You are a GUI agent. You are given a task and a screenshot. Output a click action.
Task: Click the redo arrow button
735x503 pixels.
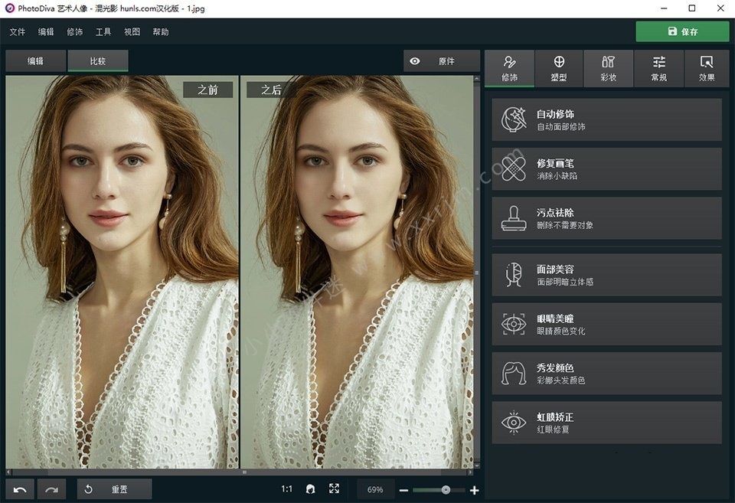click(51, 489)
